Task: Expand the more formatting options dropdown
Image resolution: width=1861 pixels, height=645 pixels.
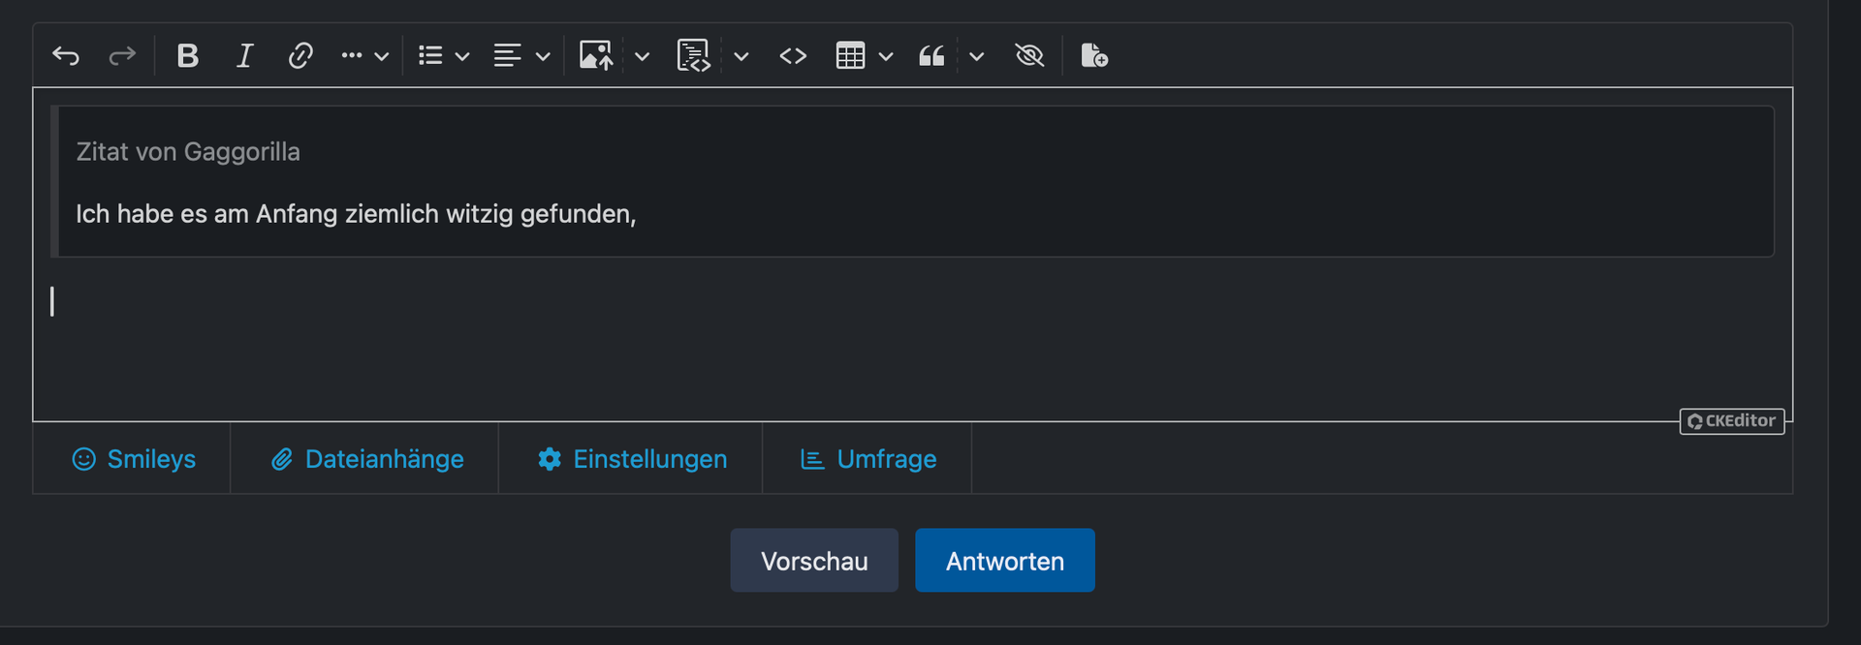Action: click(364, 56)
